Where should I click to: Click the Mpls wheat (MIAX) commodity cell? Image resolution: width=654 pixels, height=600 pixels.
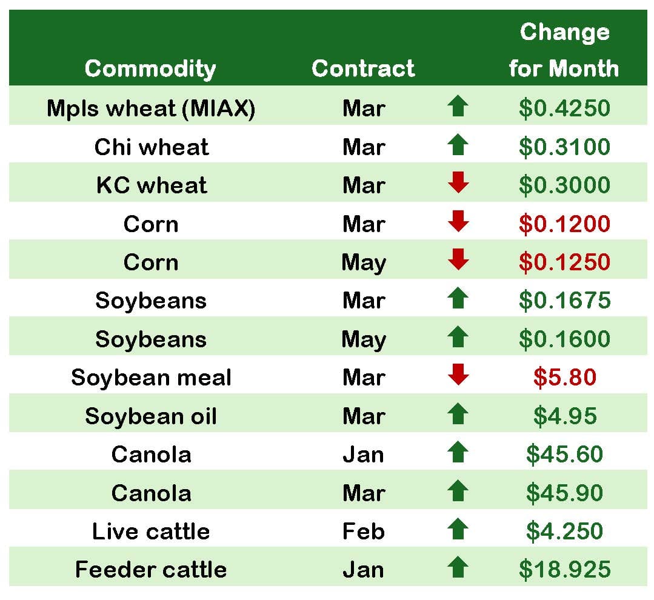[151, 108]
